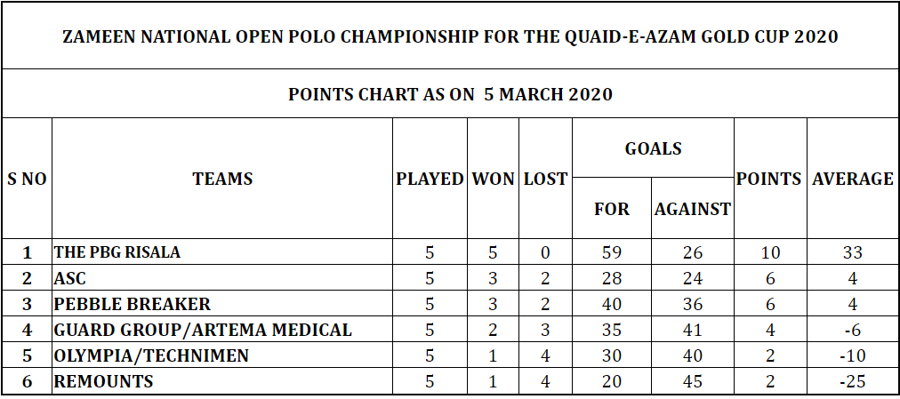
Task: Select the AVERAGE column header
Action: tap(852, 179)
